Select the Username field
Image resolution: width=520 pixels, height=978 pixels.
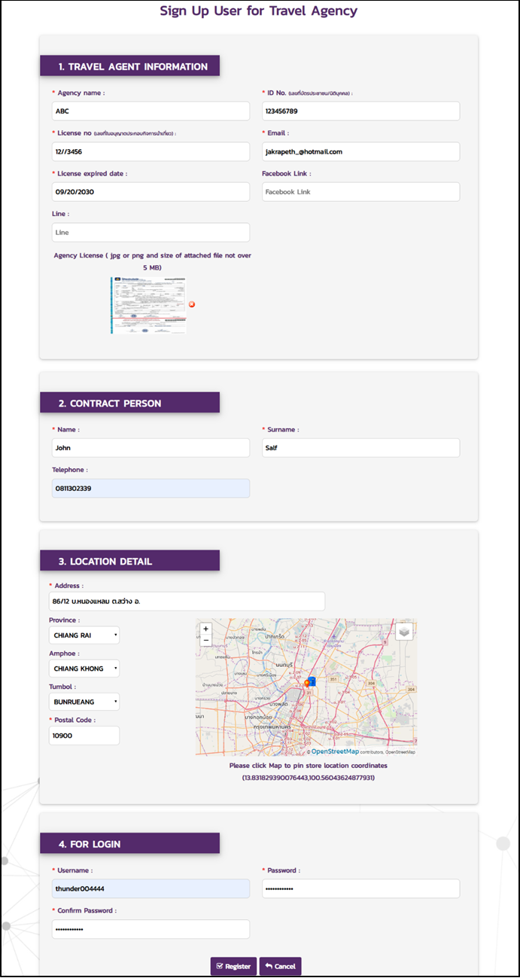151,888
